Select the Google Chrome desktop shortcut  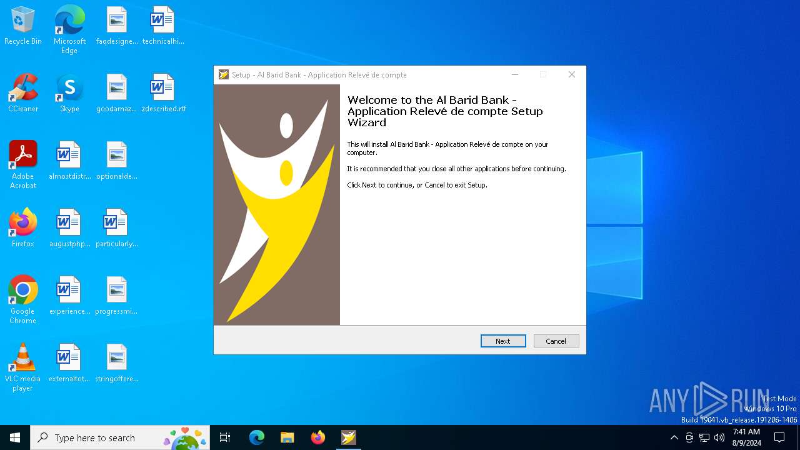[x=23, y=300]
